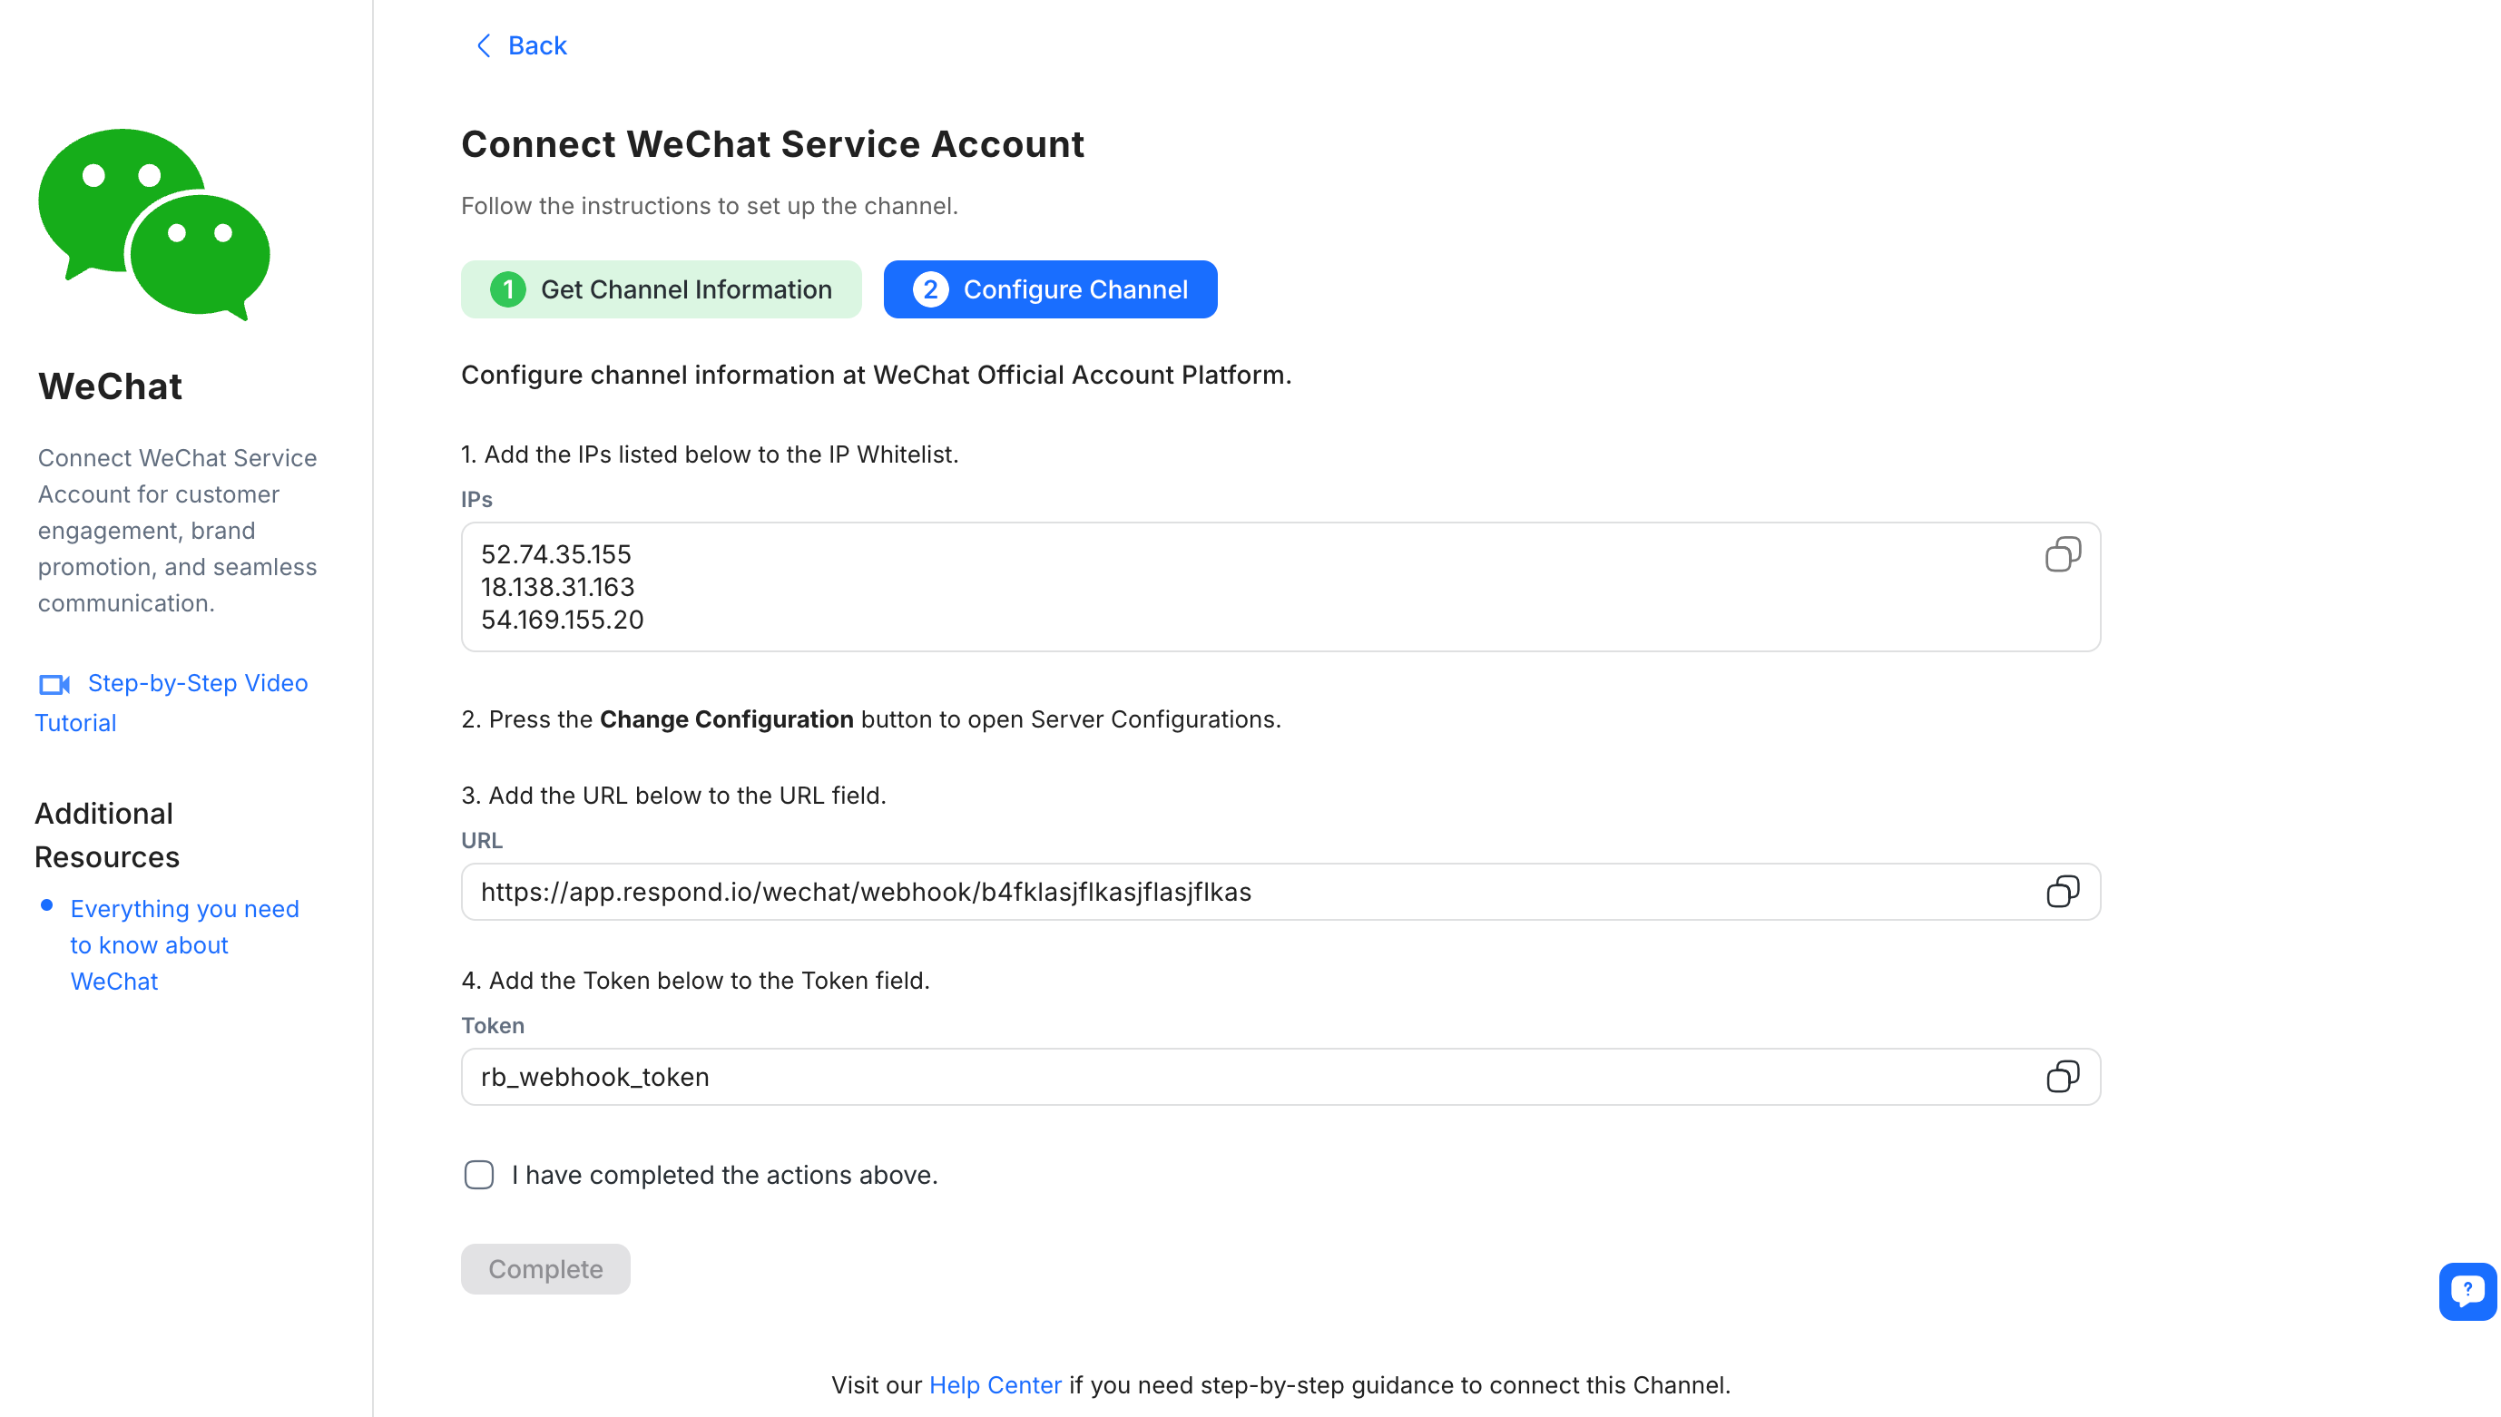Go Back to previous page
2501x1417 pixels.
coord(536,45)
